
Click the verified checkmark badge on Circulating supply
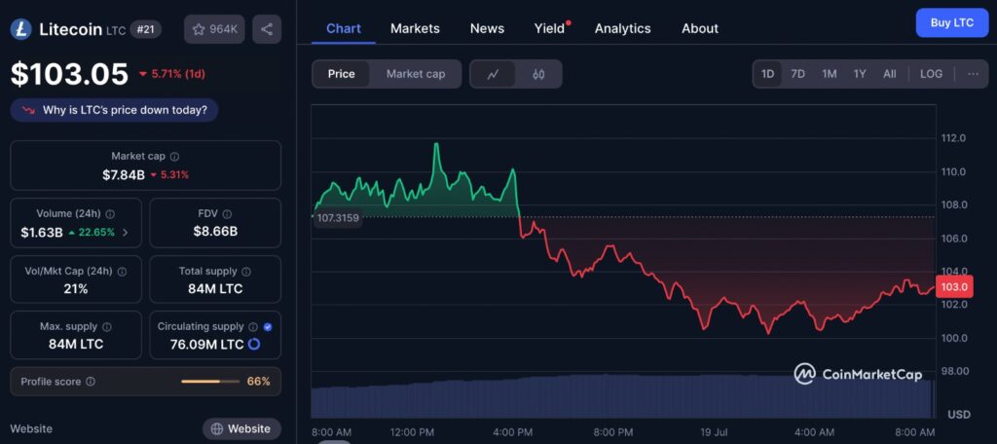(x=268, y=327)
